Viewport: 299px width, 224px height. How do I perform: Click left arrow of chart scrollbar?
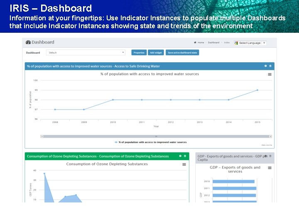click(42, 136)
